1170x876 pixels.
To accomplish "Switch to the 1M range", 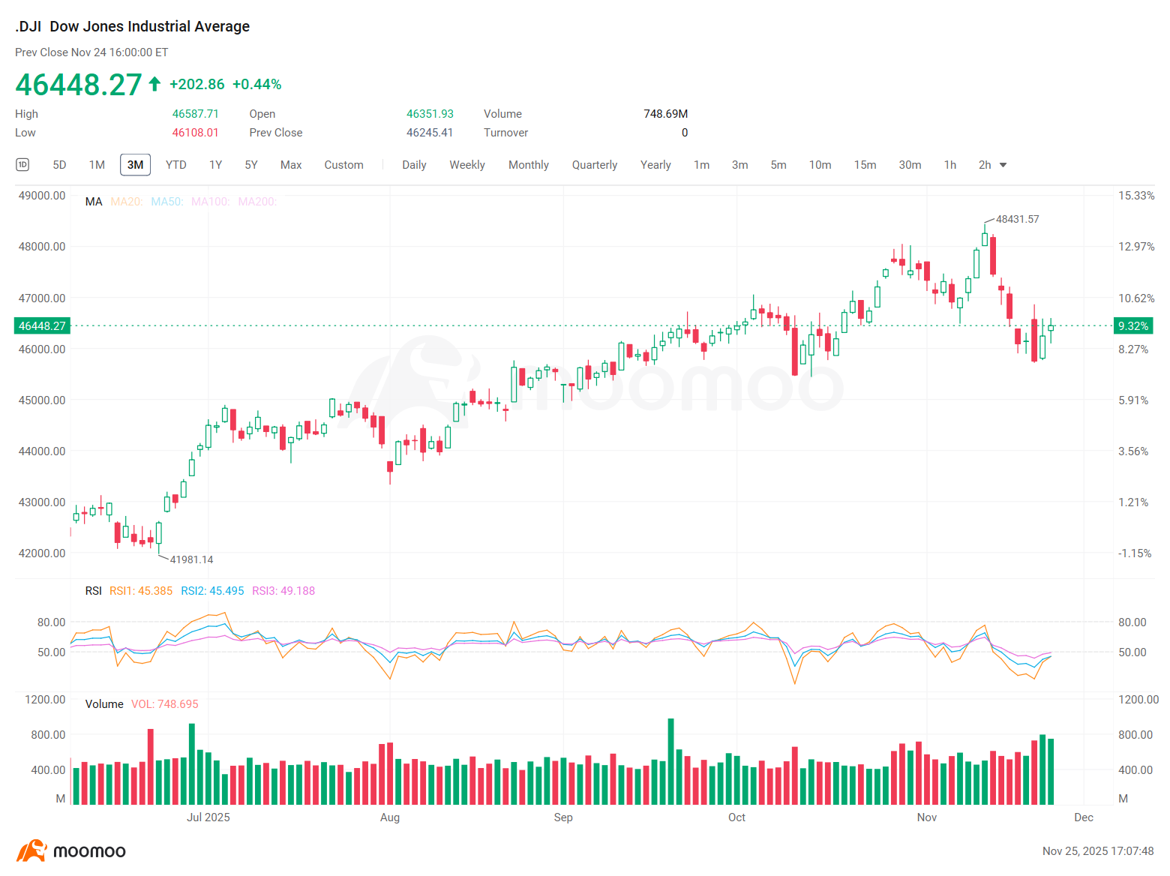I will tap(97, 165).
